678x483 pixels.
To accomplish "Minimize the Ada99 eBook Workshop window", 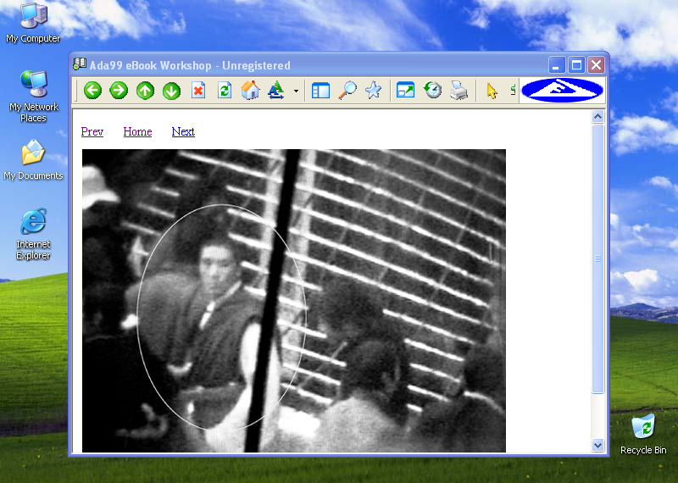I will 556,65.
